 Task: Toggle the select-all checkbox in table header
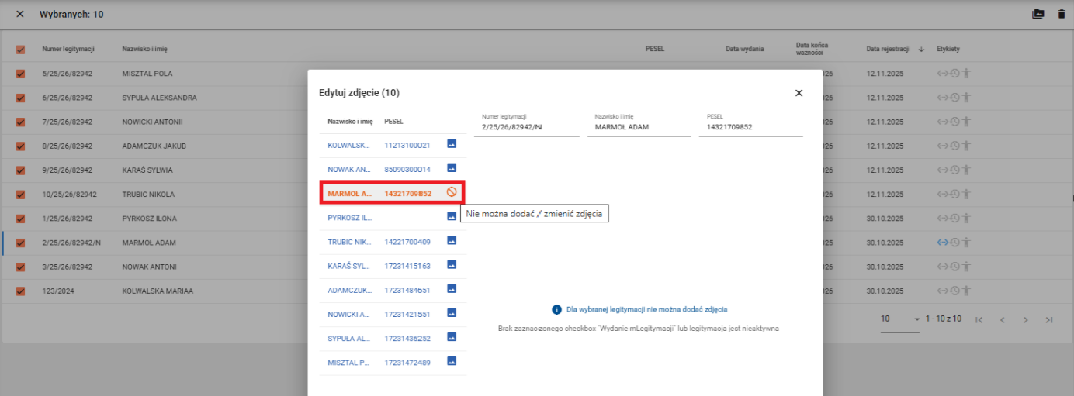21,50
